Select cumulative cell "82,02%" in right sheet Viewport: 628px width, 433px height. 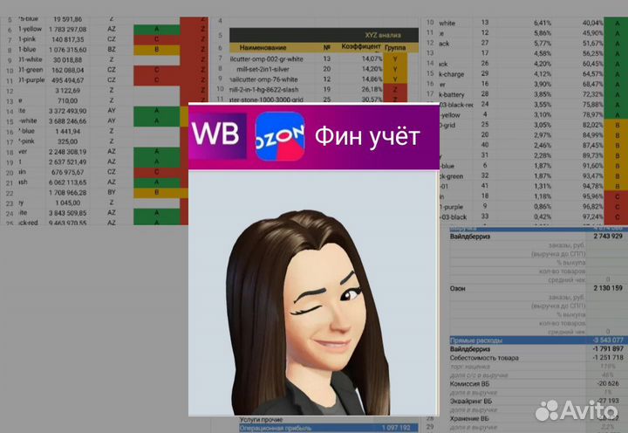pos(592,125)
